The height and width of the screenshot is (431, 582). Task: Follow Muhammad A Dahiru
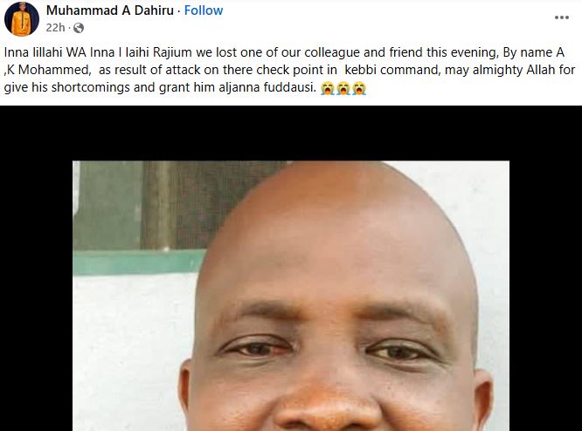204,10
